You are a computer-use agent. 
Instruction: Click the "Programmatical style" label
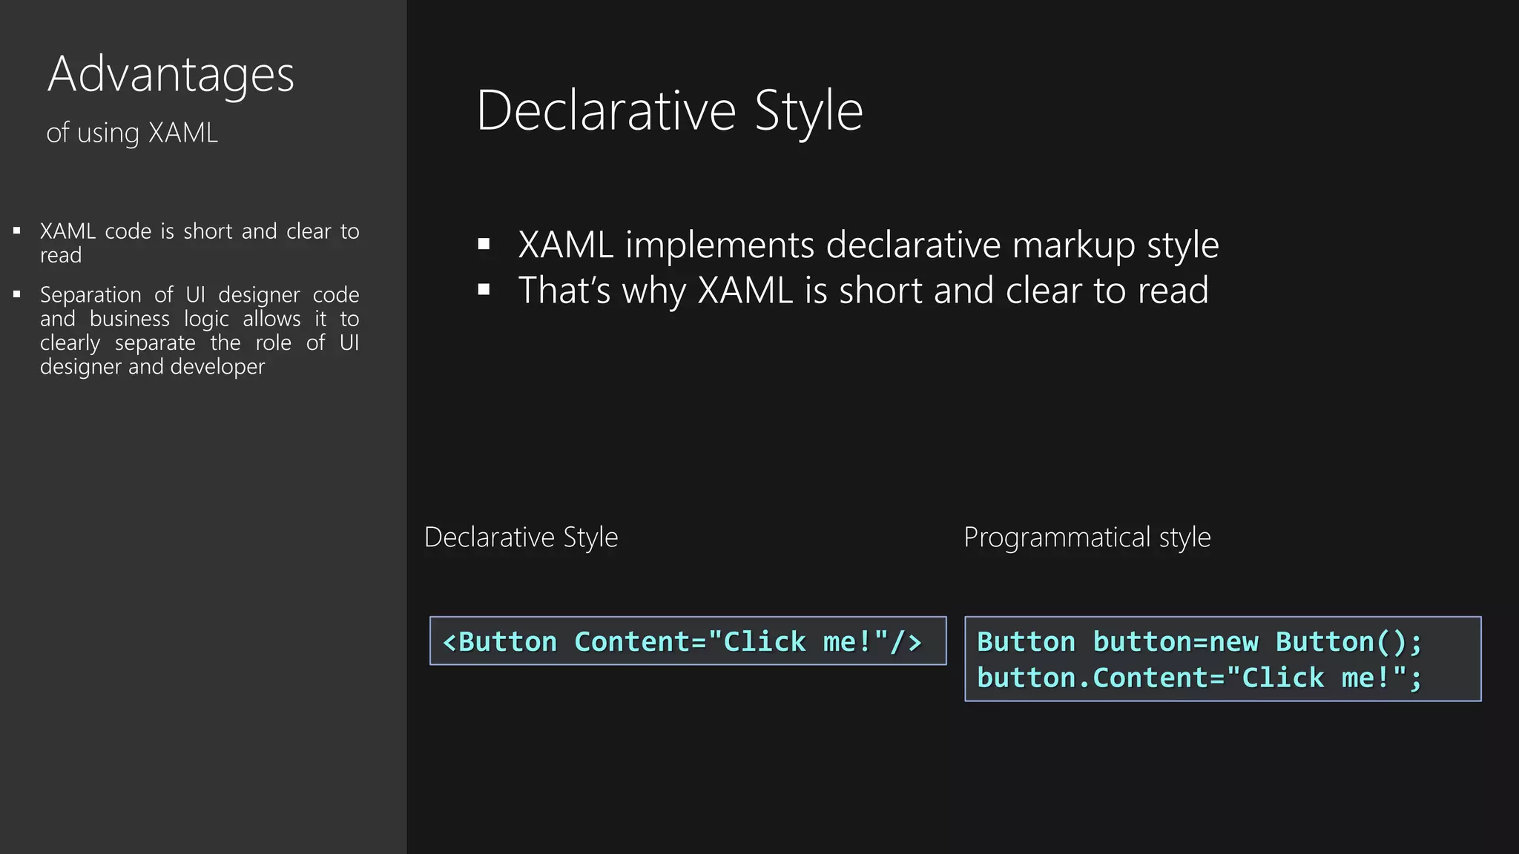pyautogui.click(x=1087, y=537)
